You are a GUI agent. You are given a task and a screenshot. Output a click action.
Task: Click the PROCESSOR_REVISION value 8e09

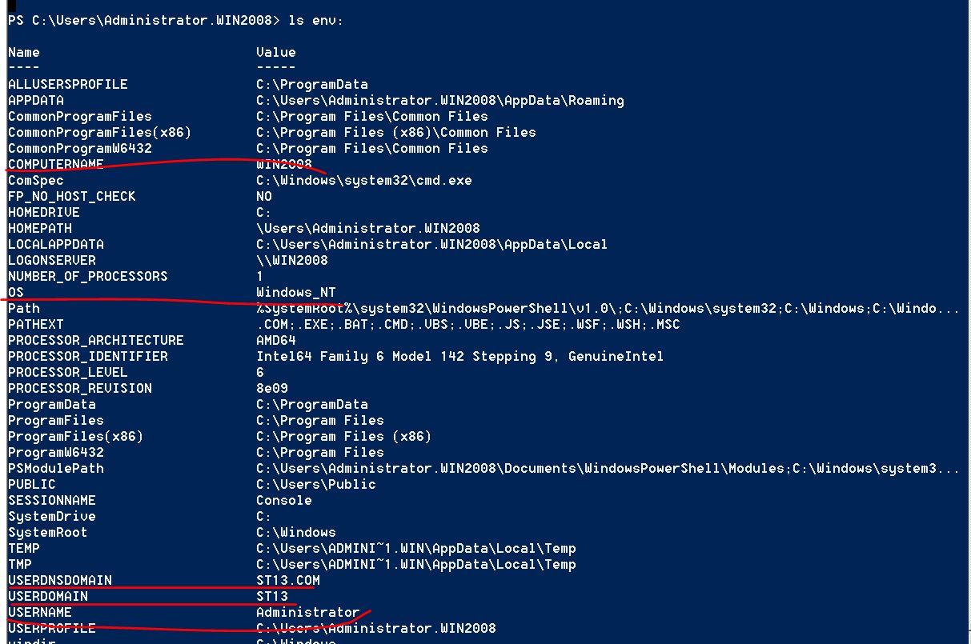[272, 389]
